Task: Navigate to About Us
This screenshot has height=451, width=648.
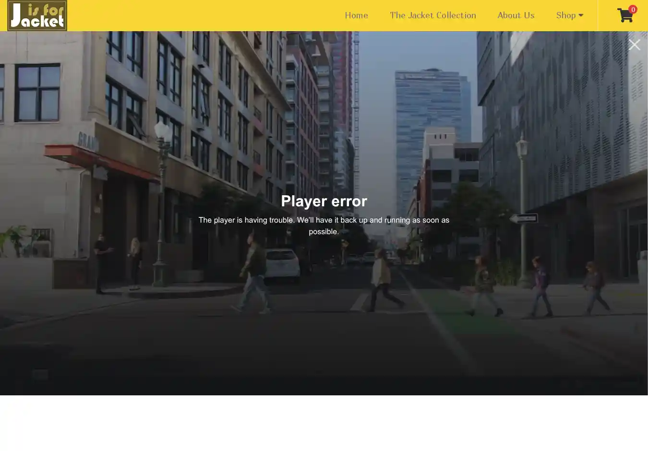Action: (516, 15)
